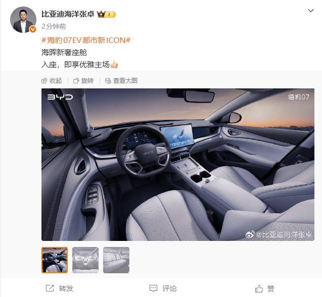Click the 转发 repost label

point(66,288)
